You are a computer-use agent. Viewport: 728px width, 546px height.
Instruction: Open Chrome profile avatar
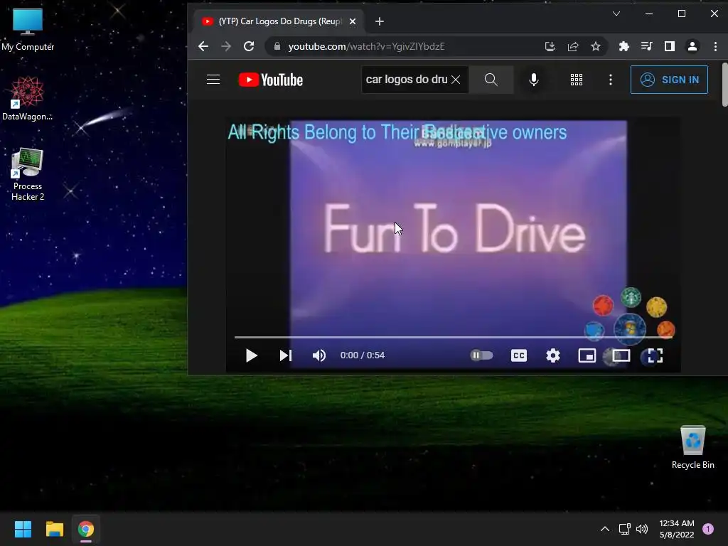[x=692, y=46]
